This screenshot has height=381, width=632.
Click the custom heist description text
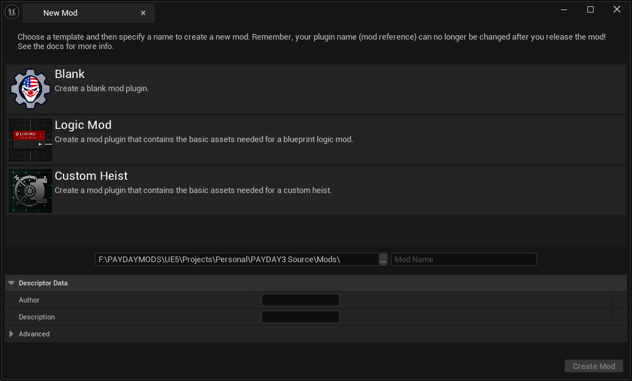click(x=193, y=190)
